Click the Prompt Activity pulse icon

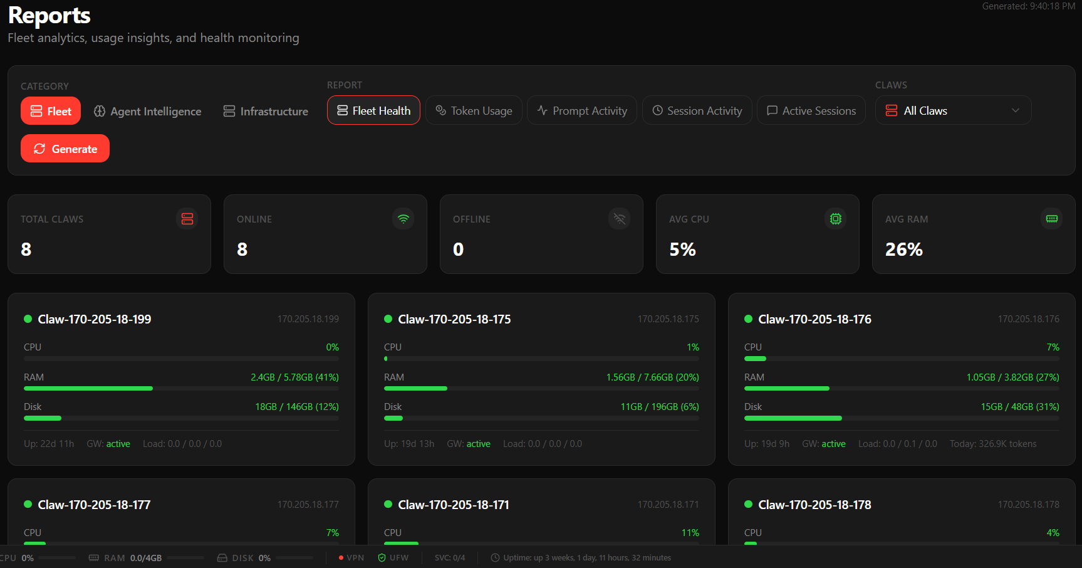543,110
